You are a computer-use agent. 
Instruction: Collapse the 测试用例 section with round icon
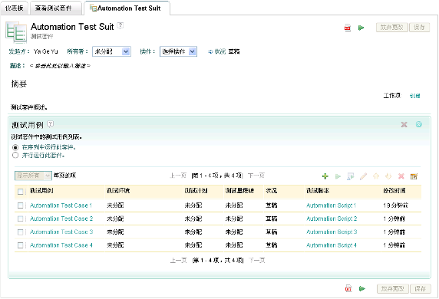(419, 124)
